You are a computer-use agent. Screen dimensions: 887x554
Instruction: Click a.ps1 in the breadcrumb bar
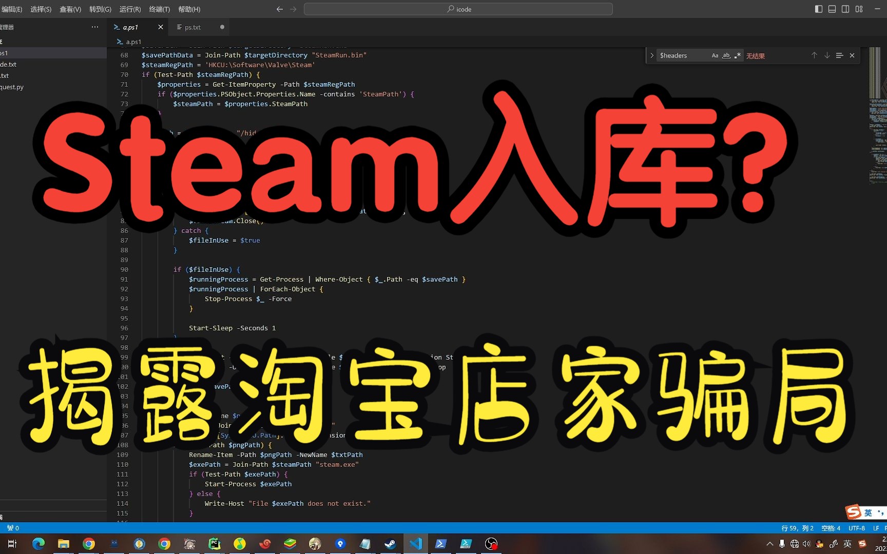(133, 42)
